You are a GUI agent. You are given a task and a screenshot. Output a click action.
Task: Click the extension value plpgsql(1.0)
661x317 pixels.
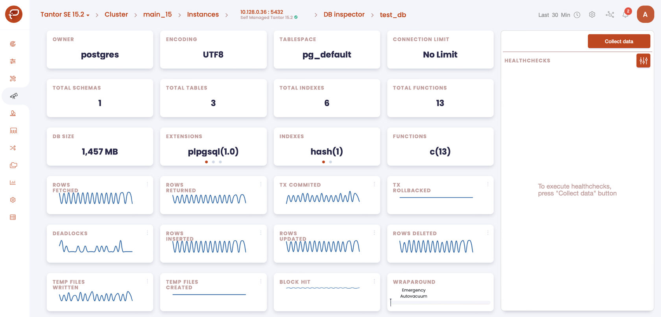[213, 152]
